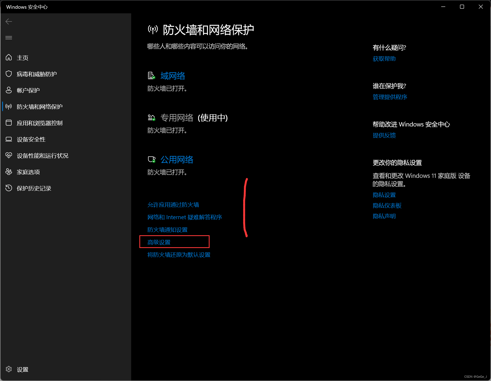This screenshot has height=381, width=491.
Task: Collapse the navigation via hamburger menu
Action: [9, 38]
